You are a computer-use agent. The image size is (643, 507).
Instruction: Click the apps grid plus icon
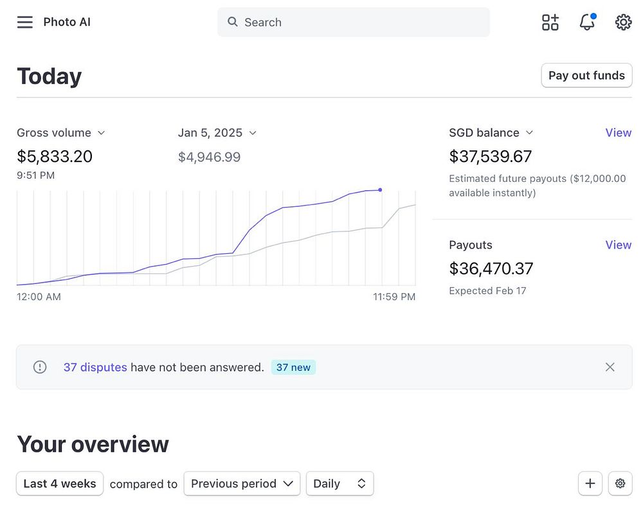coord(550,22)
